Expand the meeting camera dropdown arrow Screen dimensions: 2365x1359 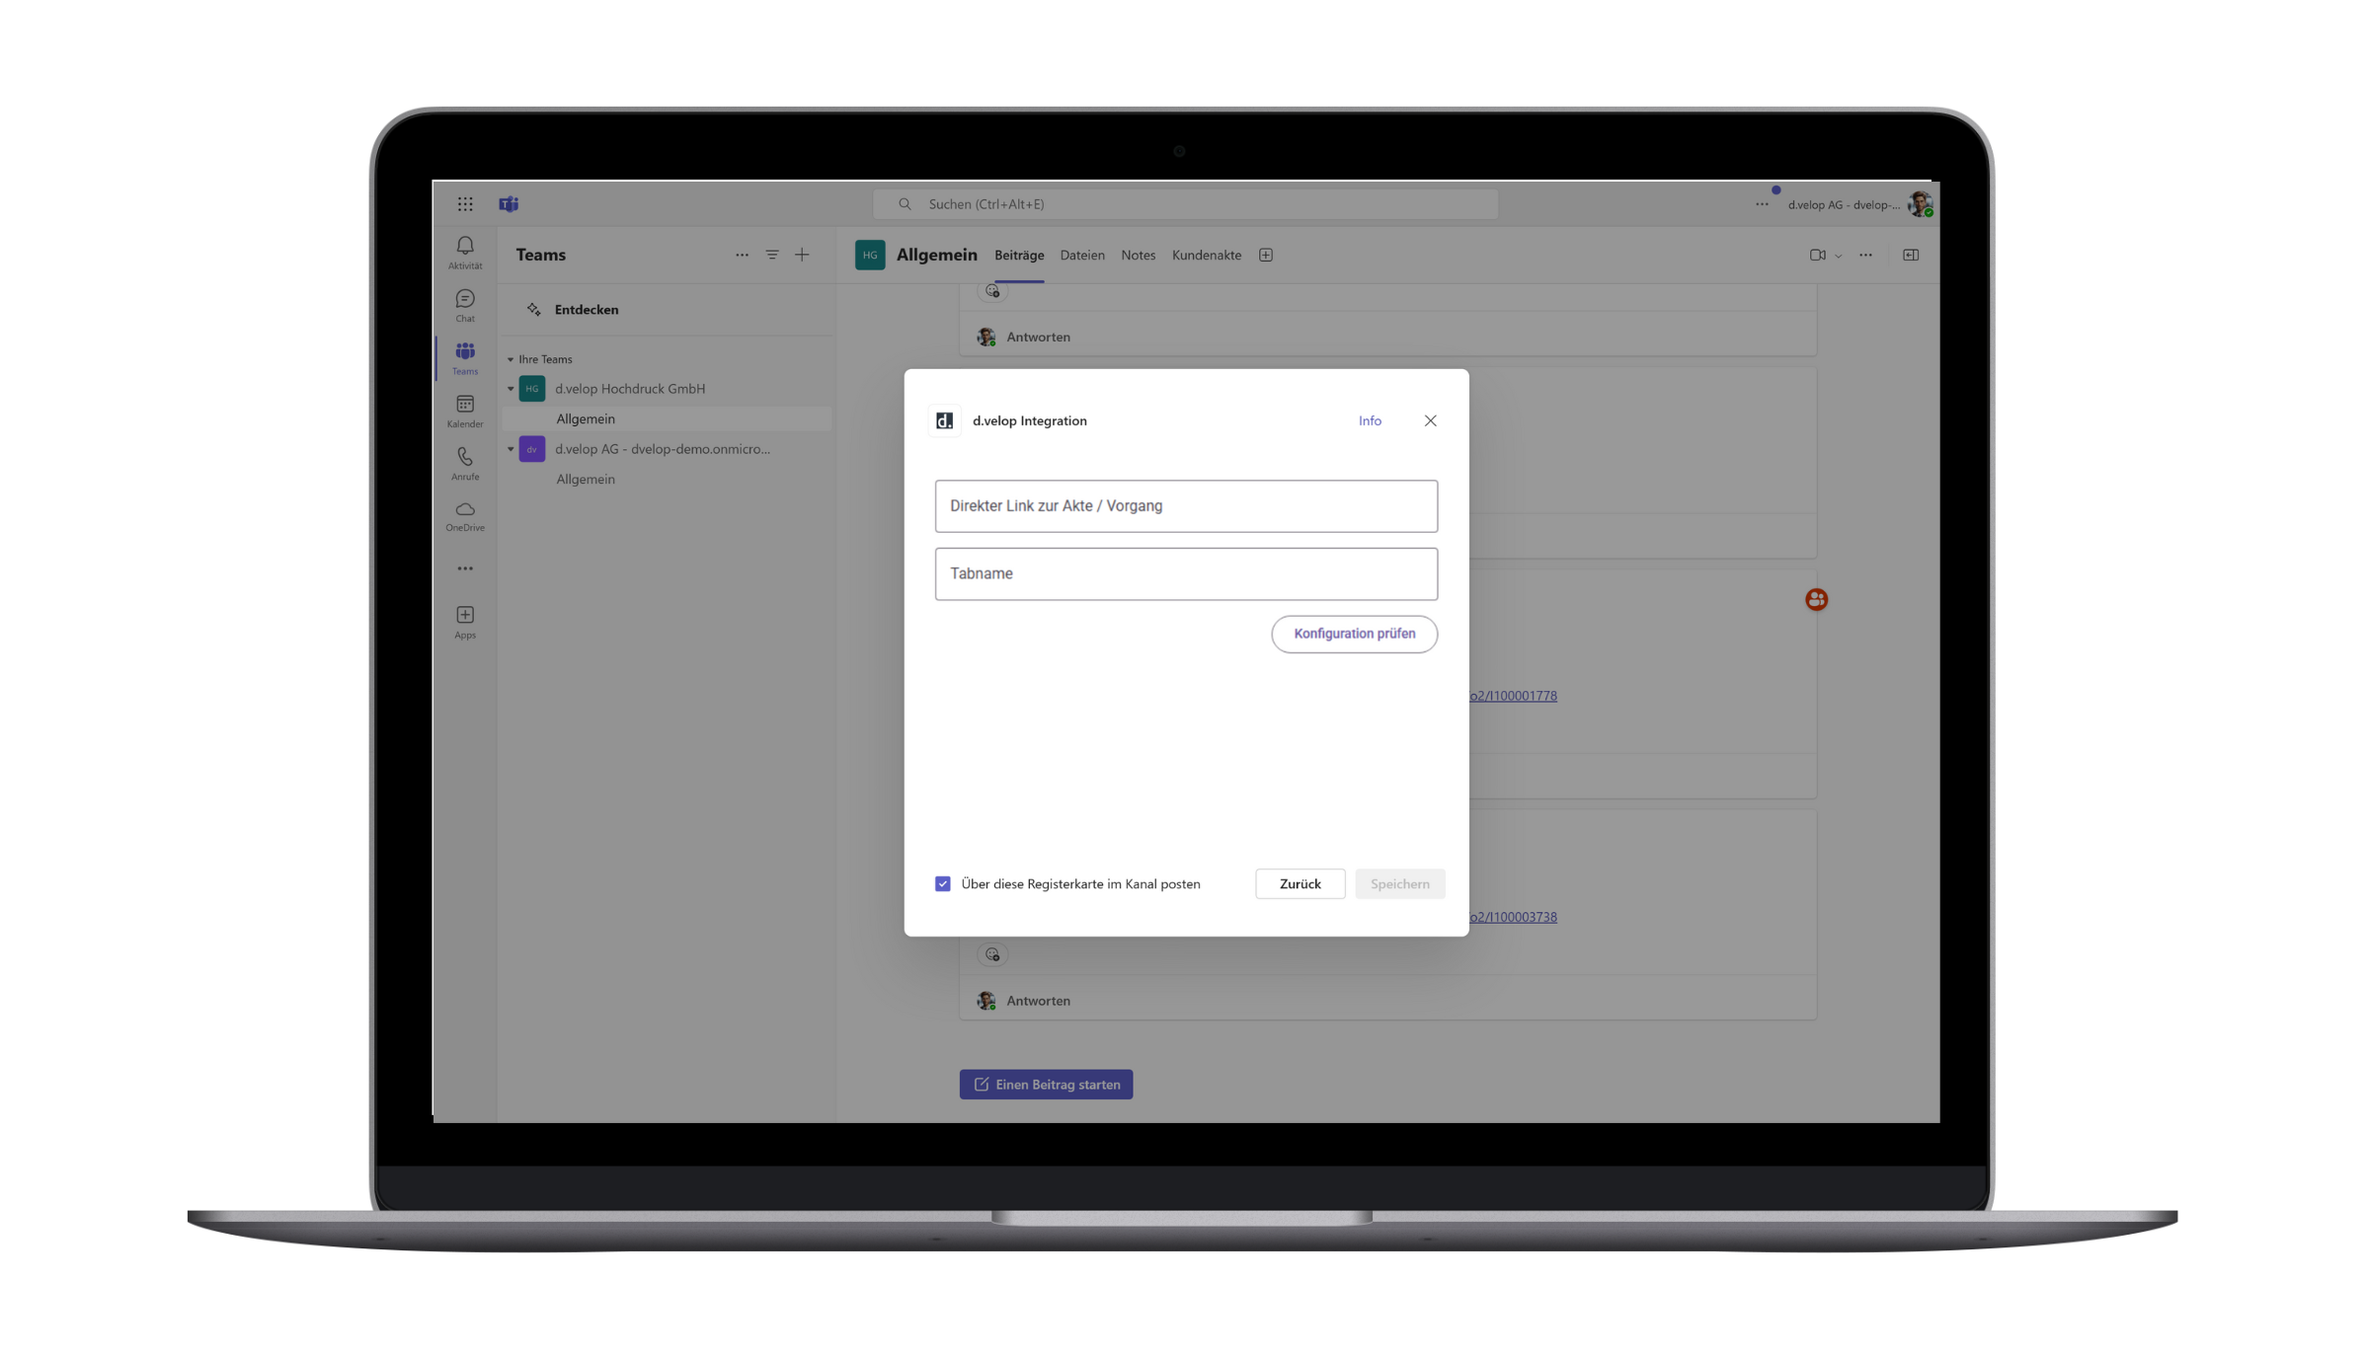[x=1838, y=256]
